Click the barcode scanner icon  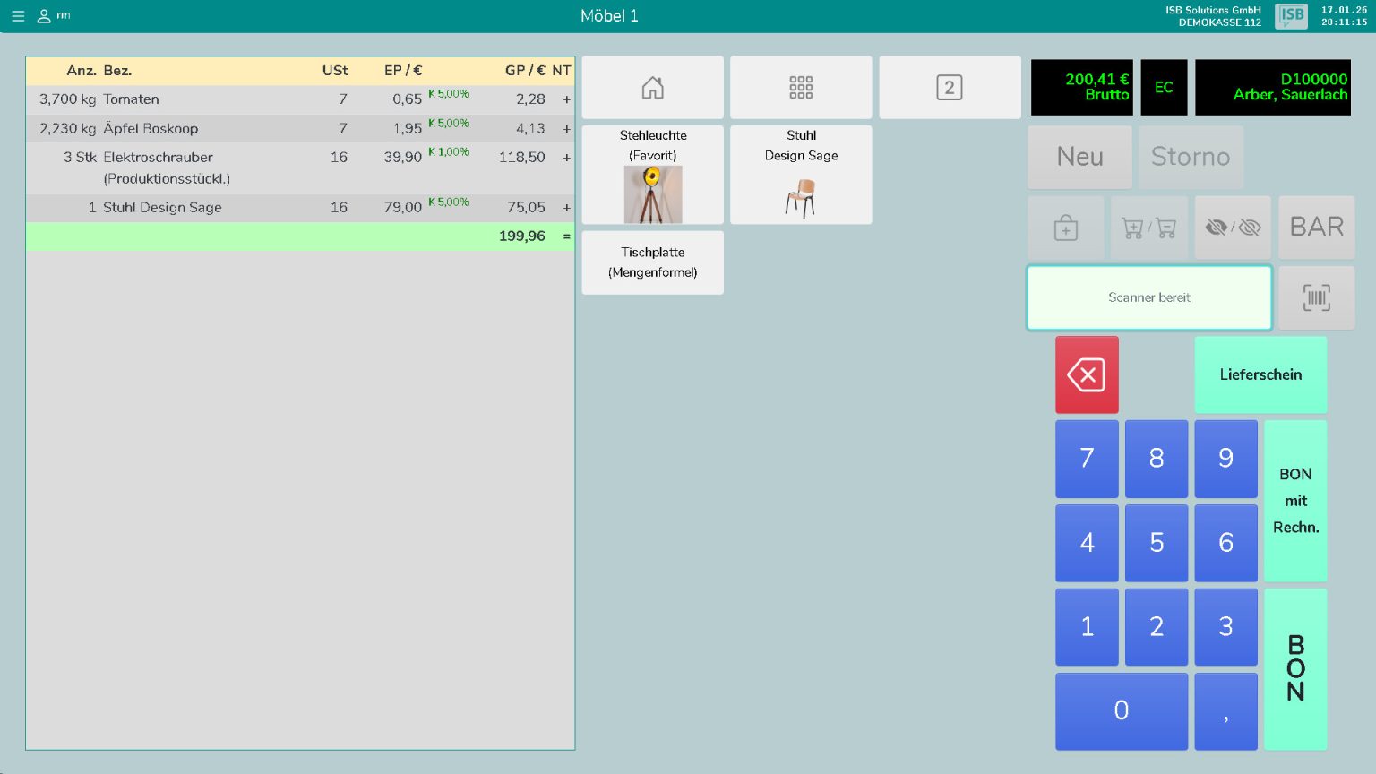(1316, 297)
